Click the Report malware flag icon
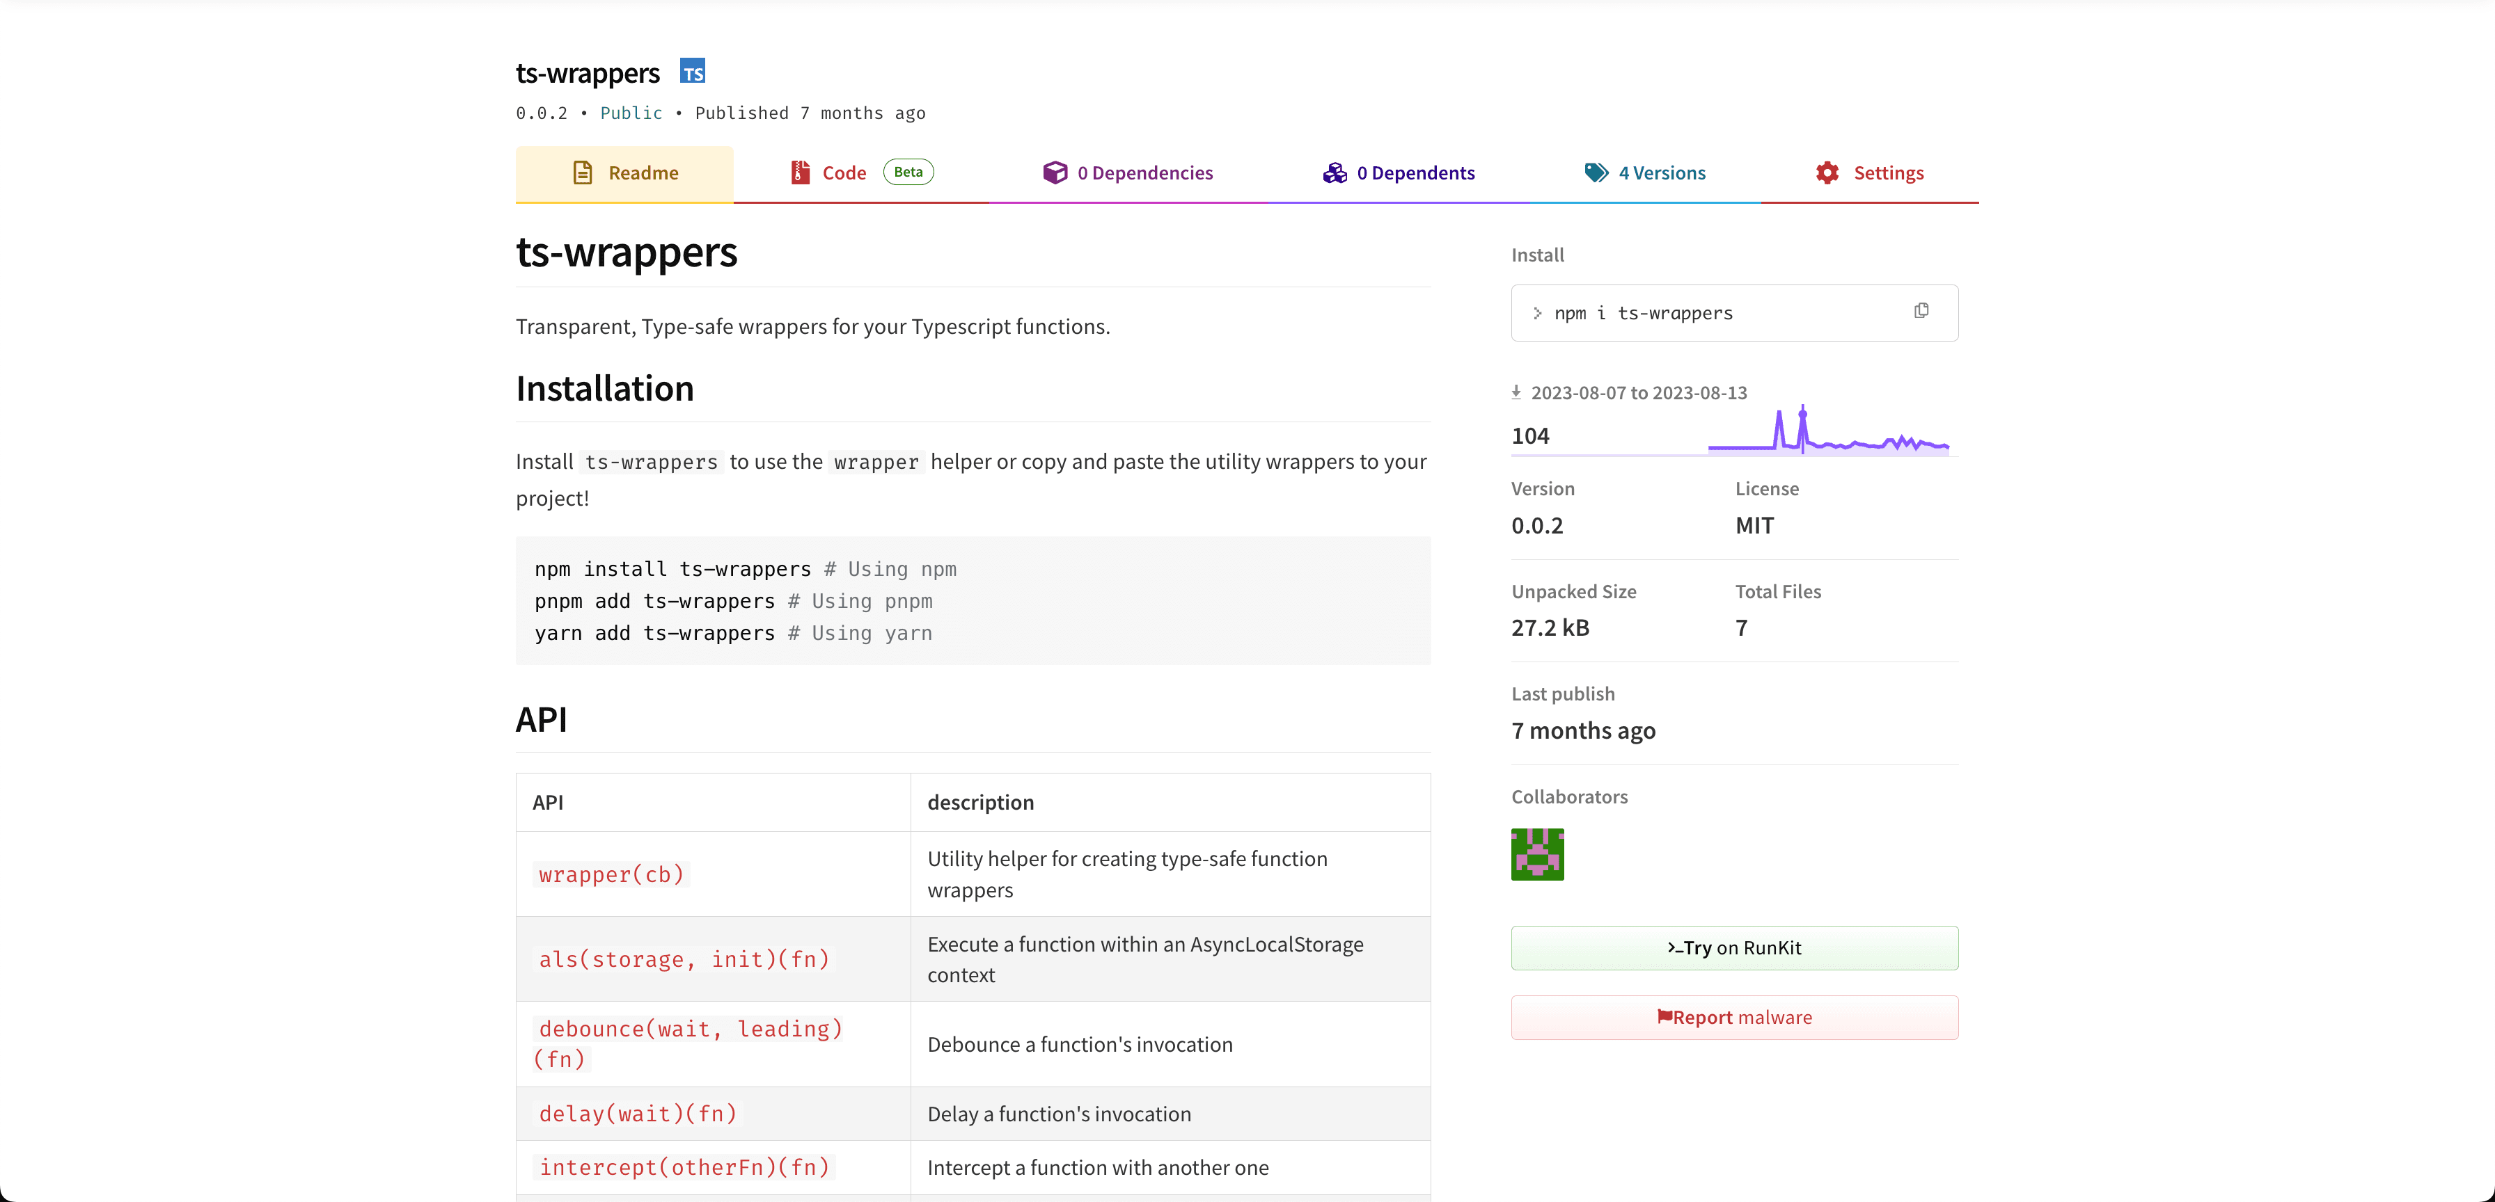This screenshot has width=2495, height=1202. (x=1664, y=1016)
